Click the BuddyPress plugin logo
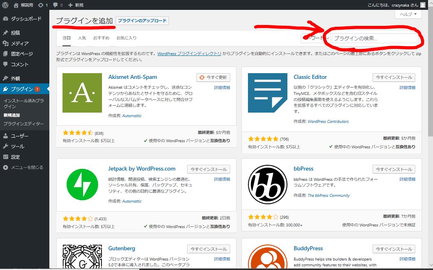The height and width of the screenshot is (270, 433). point(268,257)
